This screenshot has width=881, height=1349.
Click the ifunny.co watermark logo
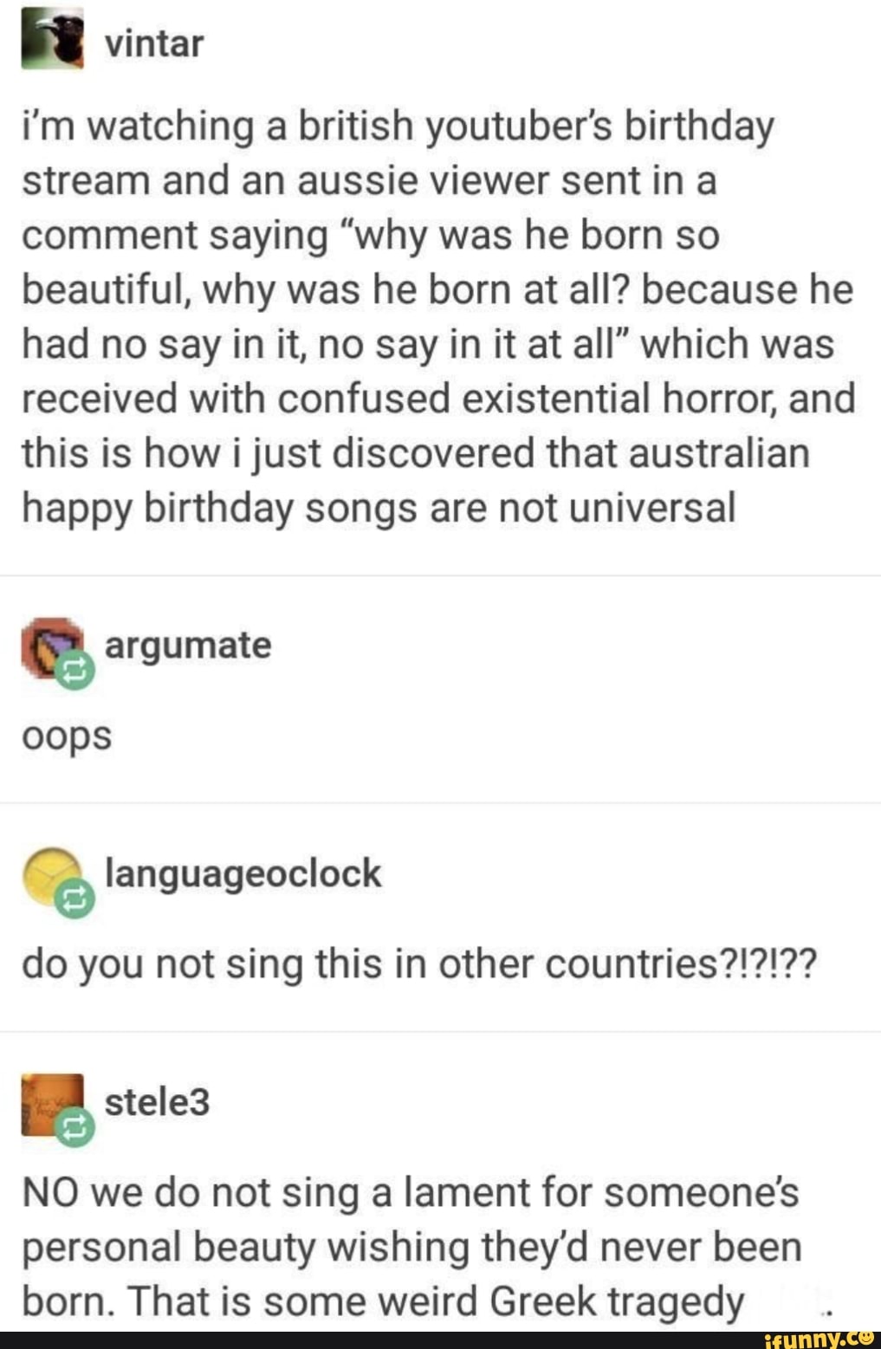pos(819,1339)
